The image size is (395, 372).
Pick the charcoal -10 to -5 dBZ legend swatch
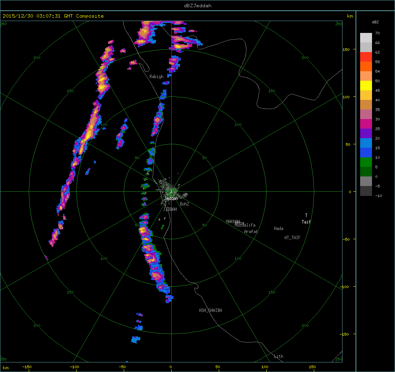click(x=366, y=191)
